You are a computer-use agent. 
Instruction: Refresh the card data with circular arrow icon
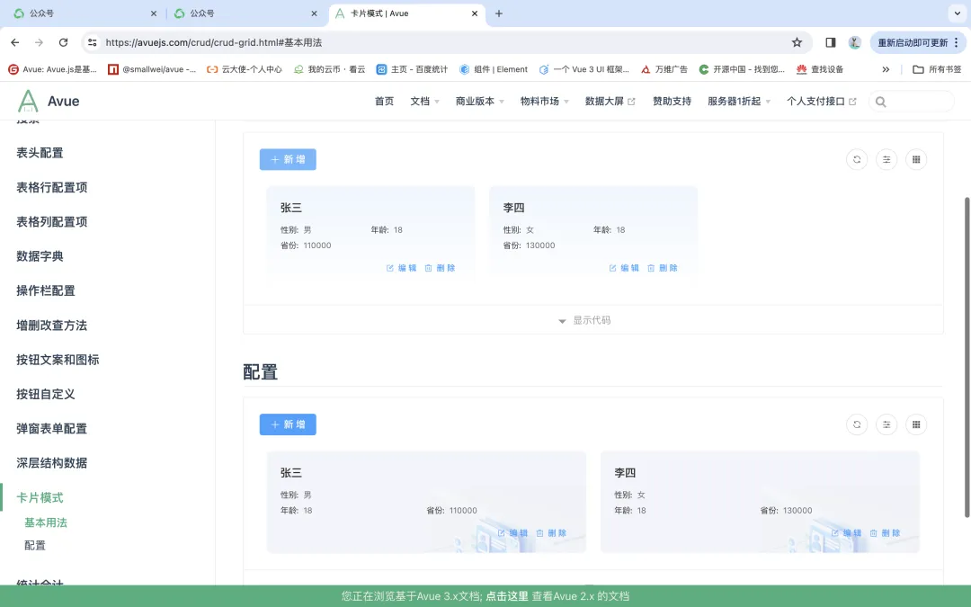(x=857, y=159)
